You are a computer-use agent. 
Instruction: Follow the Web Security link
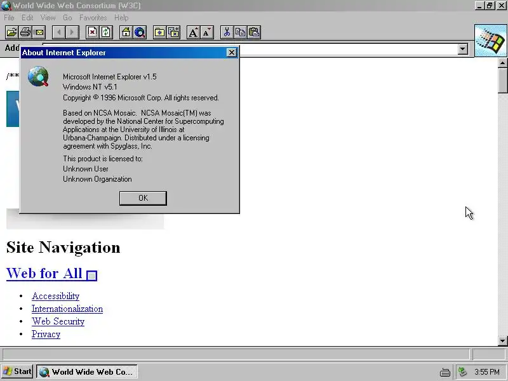click(x=58, y=321)
